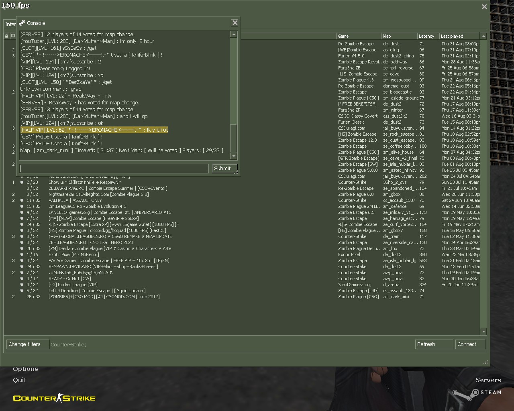Click VAC shield on Zm.LeagueCS.Ro Zombie Evolution row
The width and height of the screenshot is (514, 411).
coord(22,206)
